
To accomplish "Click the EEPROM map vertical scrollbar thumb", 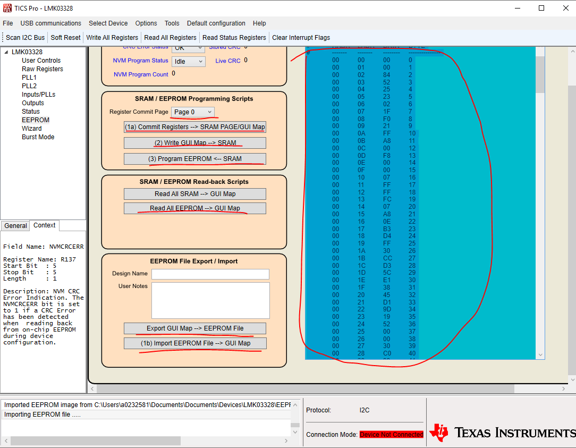I will 540,74.
